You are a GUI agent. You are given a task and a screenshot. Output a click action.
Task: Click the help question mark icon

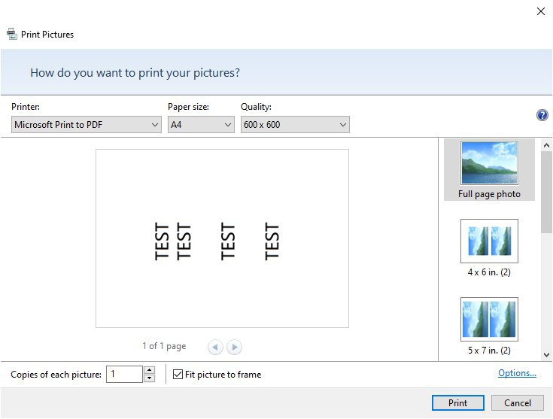(542, 115)
